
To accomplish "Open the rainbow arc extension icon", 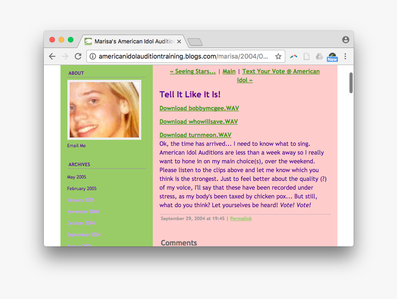I will tap(294, 56).
